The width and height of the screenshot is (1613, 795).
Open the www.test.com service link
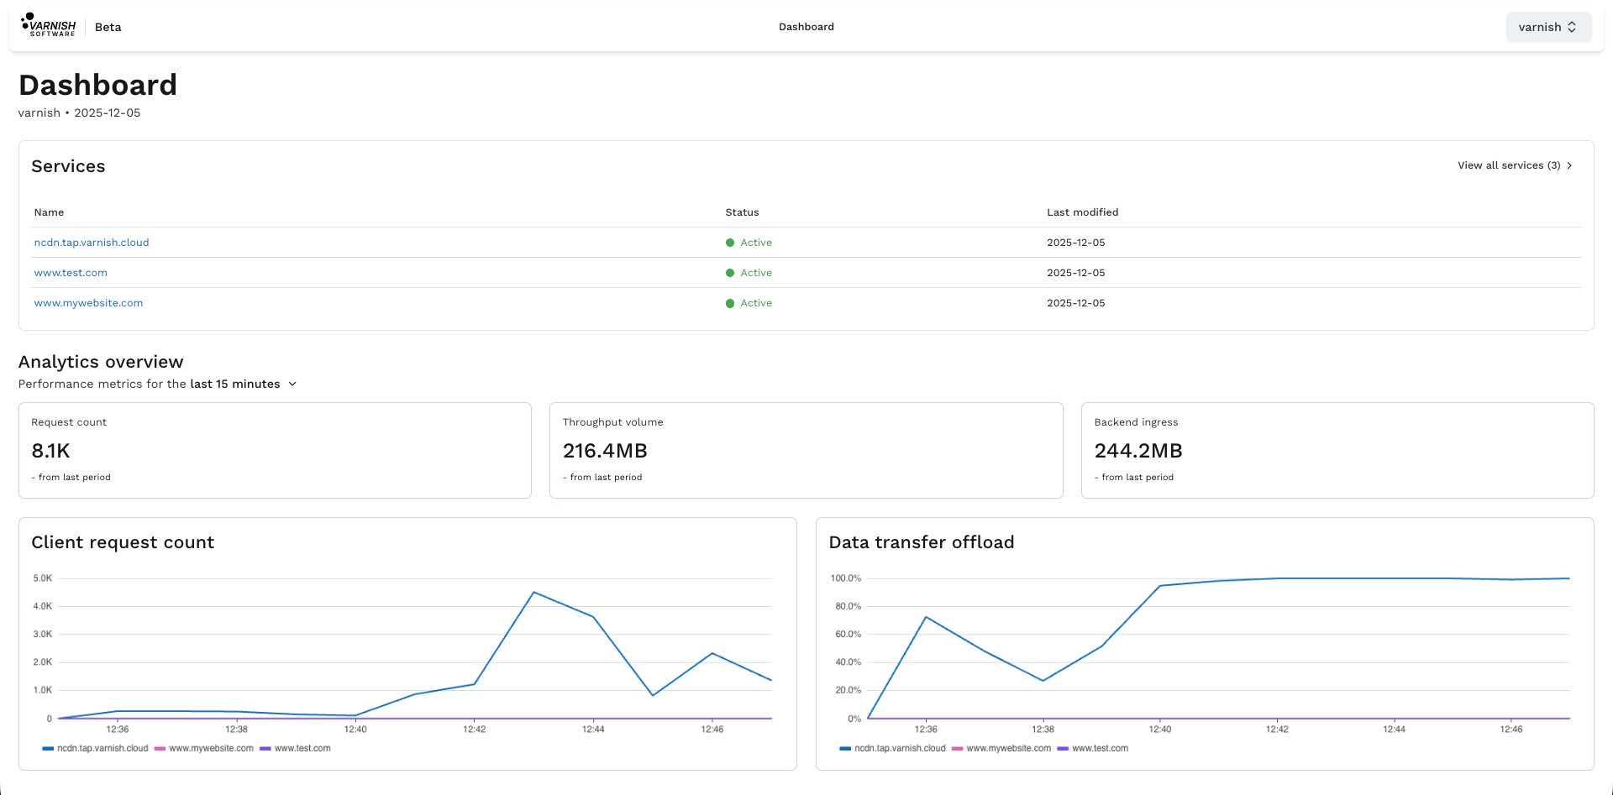[x=71, y=273]
